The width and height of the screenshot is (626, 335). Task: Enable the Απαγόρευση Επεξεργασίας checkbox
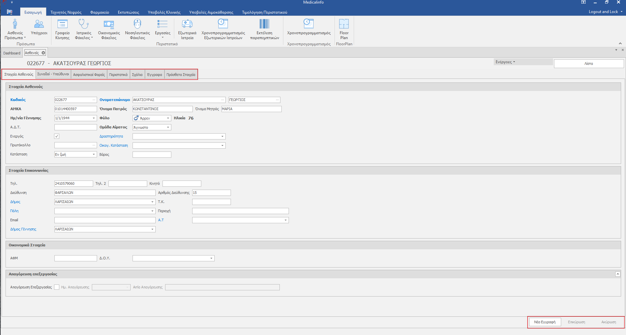[x=57, y=287]
